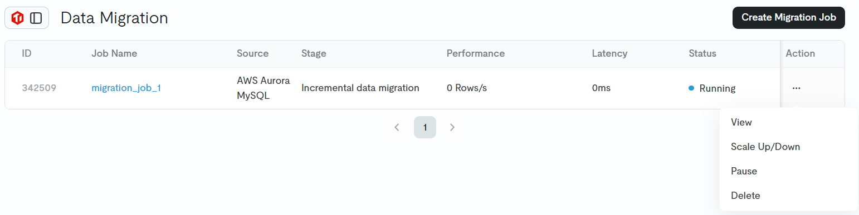859x215 pixels.
Task: Go to next page using right chevron
Action: (452, 127)
